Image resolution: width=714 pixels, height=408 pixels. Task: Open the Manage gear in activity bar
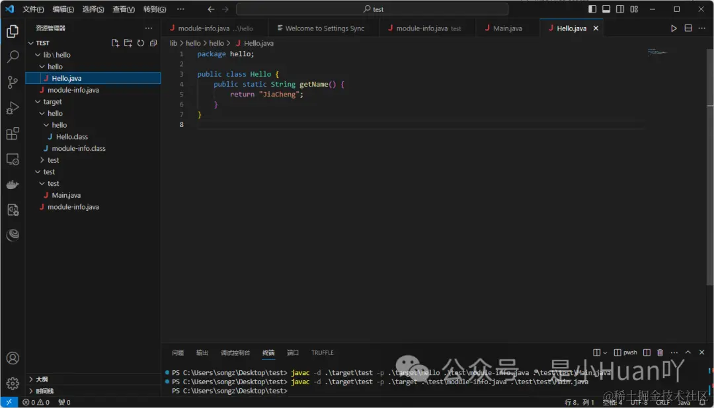(13, 384)
